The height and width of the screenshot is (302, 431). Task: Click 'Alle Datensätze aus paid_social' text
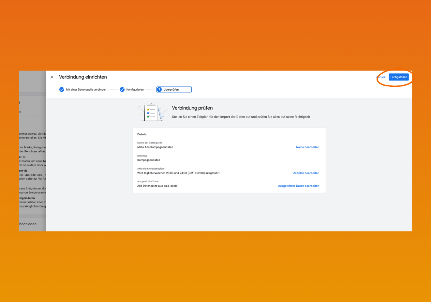[x=158, y=186]
